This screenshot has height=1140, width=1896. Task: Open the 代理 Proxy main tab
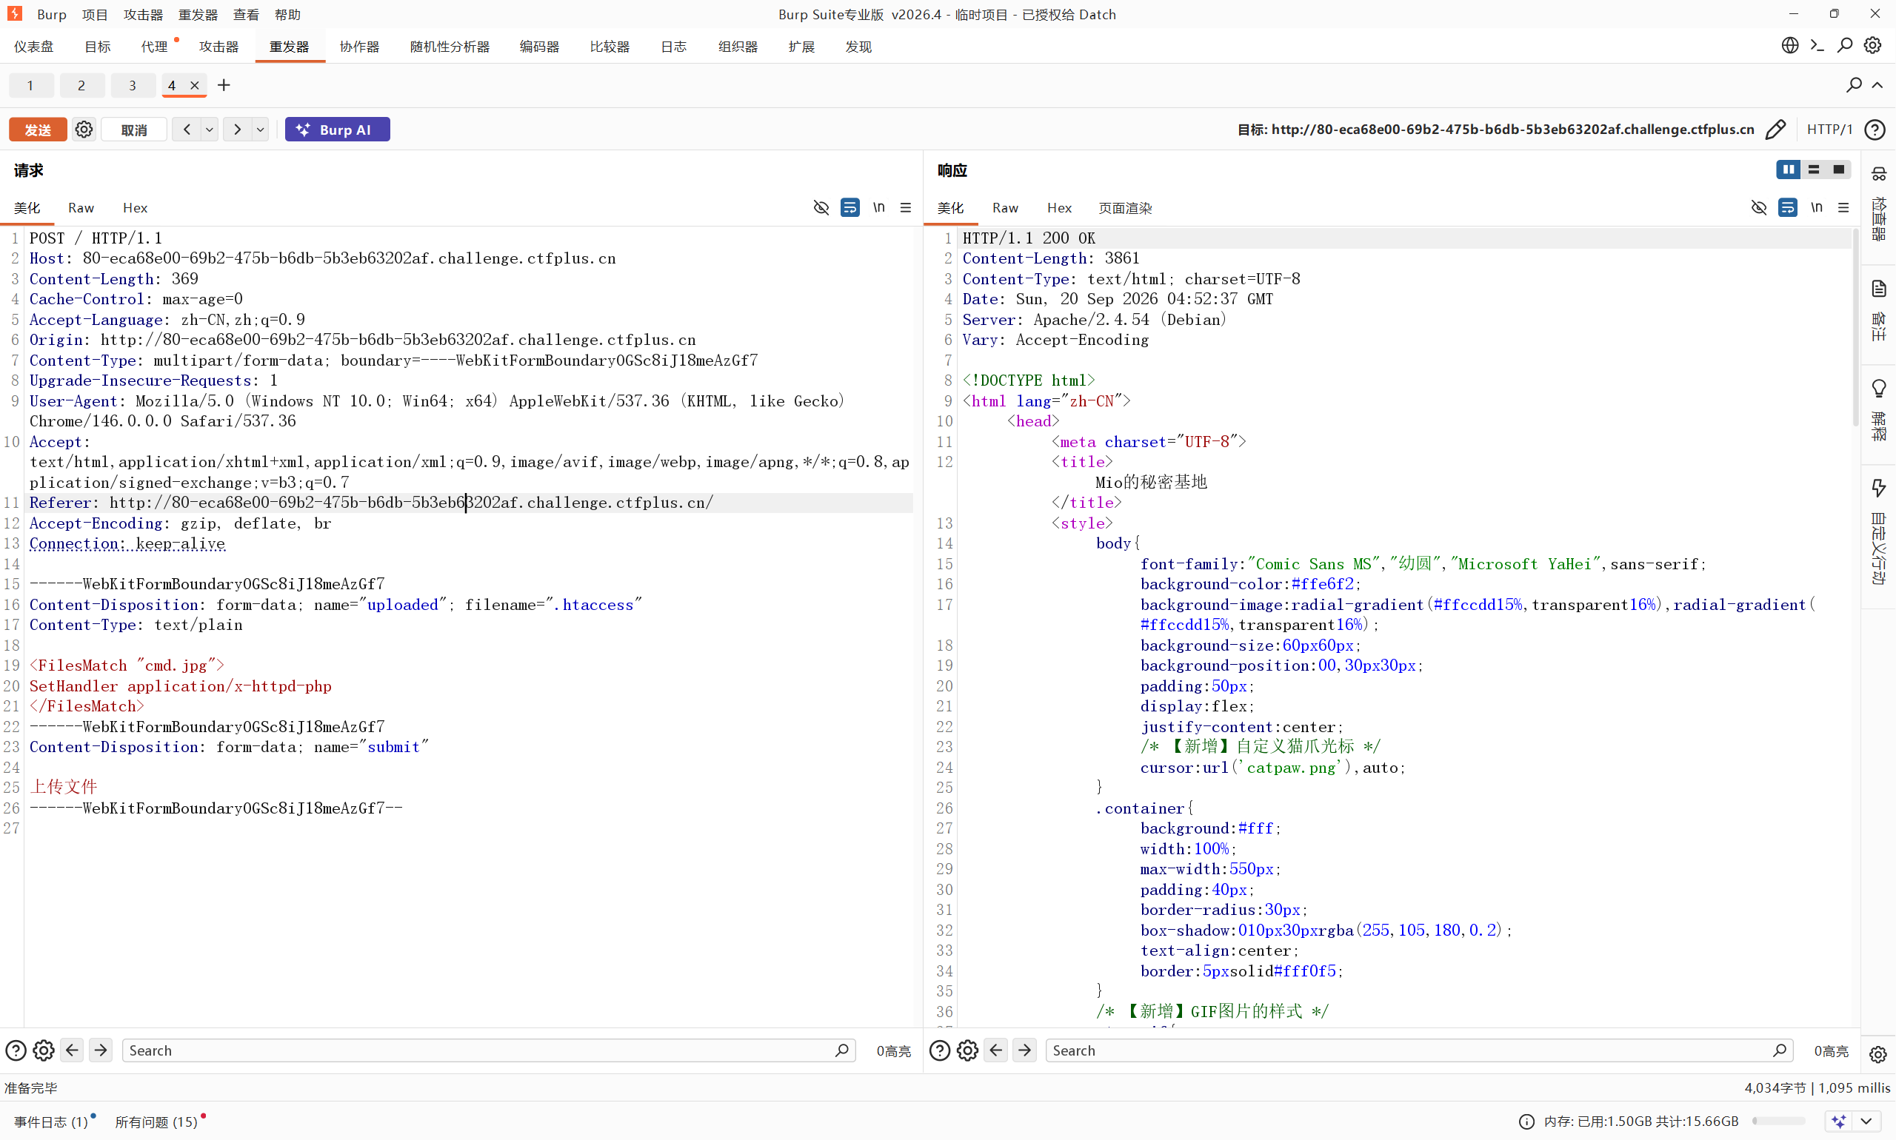(154, 47)
